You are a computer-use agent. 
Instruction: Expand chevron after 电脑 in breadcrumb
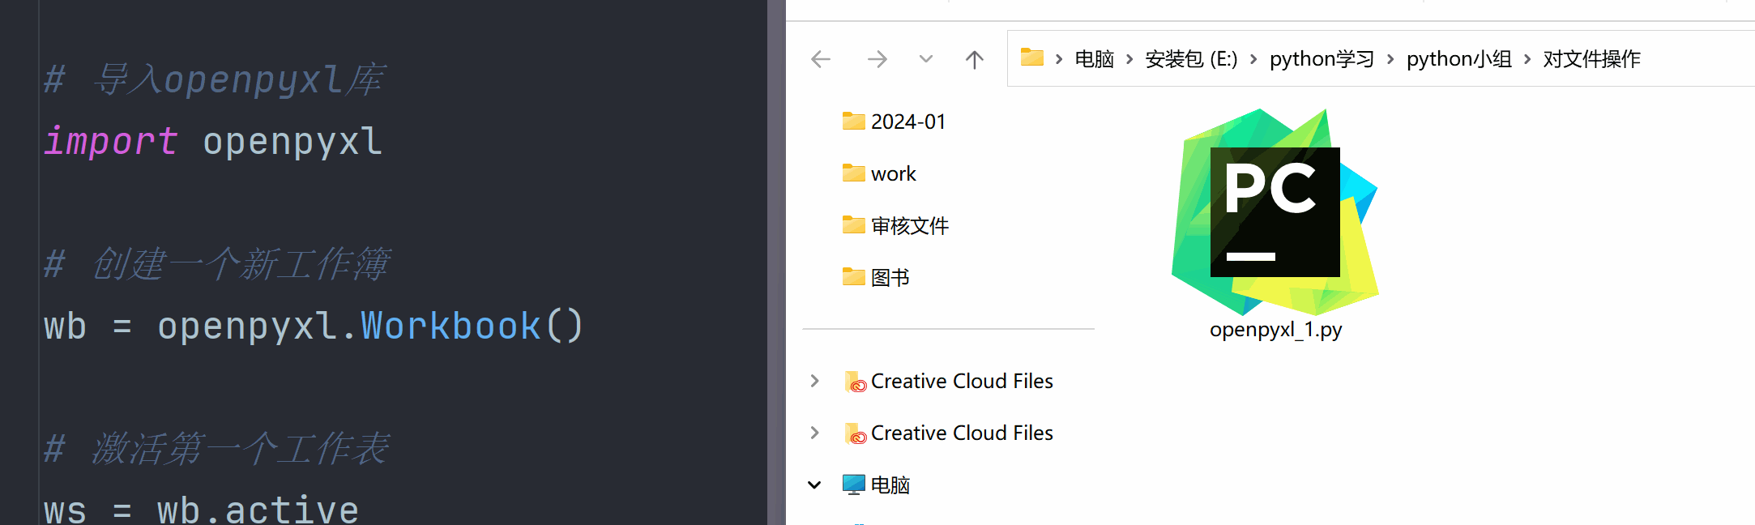click(1129, 59)
